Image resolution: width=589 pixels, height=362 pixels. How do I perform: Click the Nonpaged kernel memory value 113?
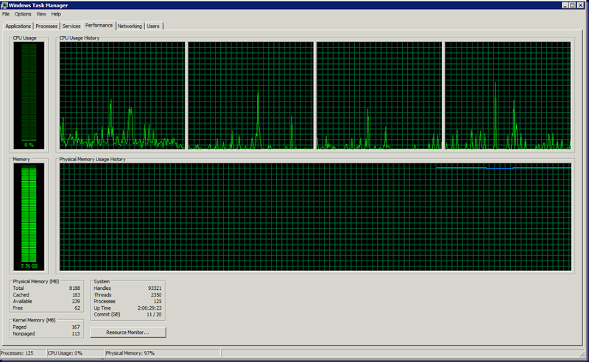pyautogui.click(x=76, y=333)
